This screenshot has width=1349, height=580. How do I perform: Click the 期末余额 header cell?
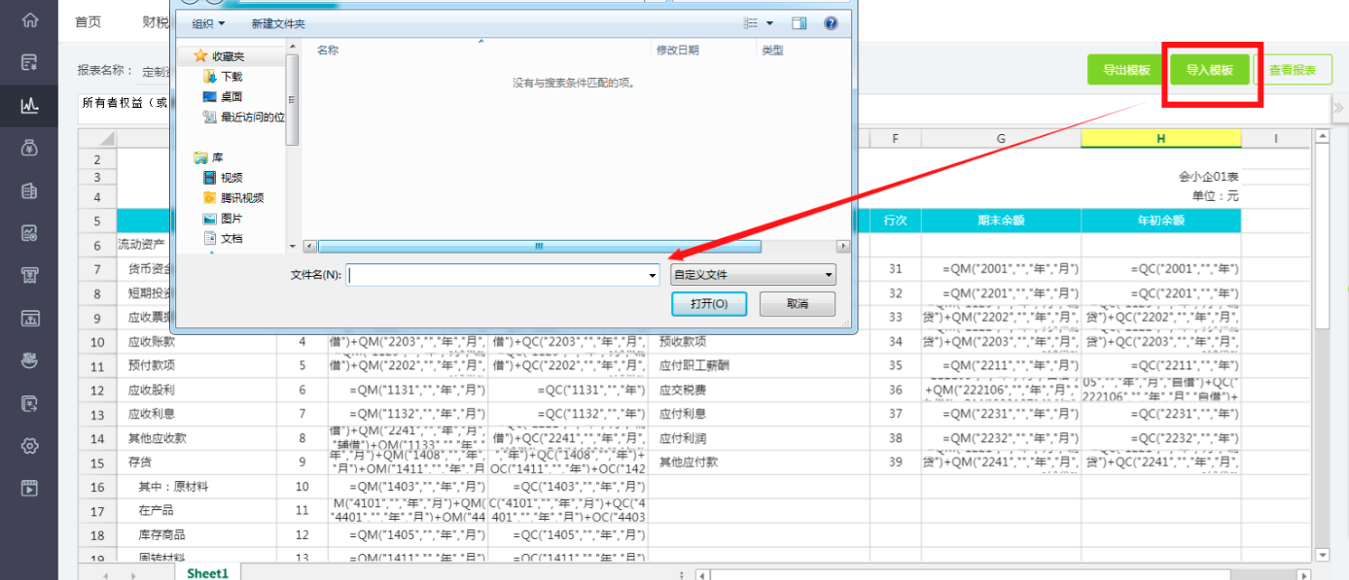(x=1001, y=221)
